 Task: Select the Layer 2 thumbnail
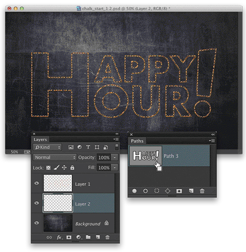(58, 203)
